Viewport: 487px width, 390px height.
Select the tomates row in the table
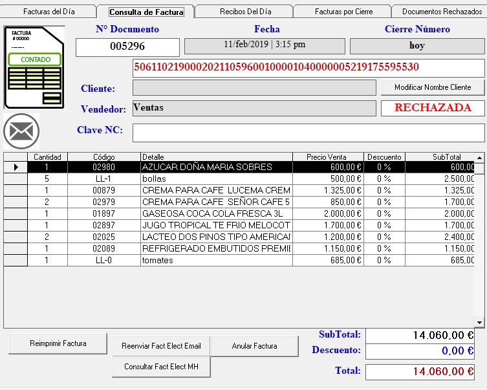[x=216, y=260]
